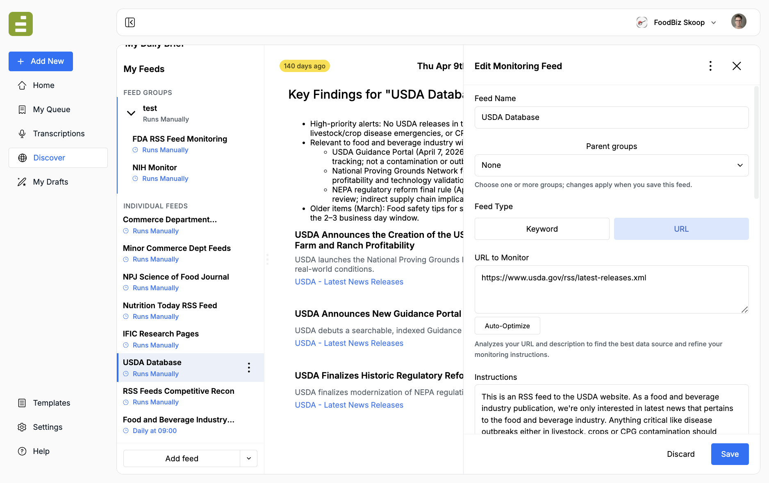Viewport: 769px width, 483px height.
Task: Open Transcriptions in sidebar
Action: pos(59,133)
